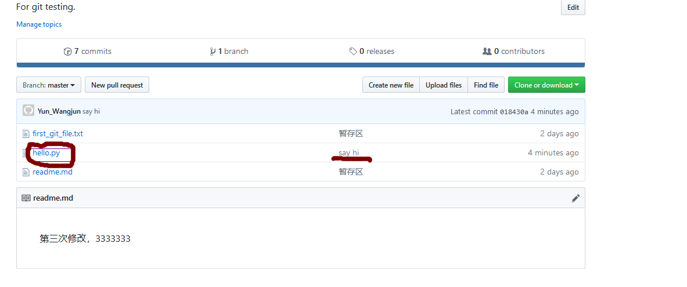Open the 暂存区 commit message for readme.md
687x287 pixels.
tap(351, 172)
